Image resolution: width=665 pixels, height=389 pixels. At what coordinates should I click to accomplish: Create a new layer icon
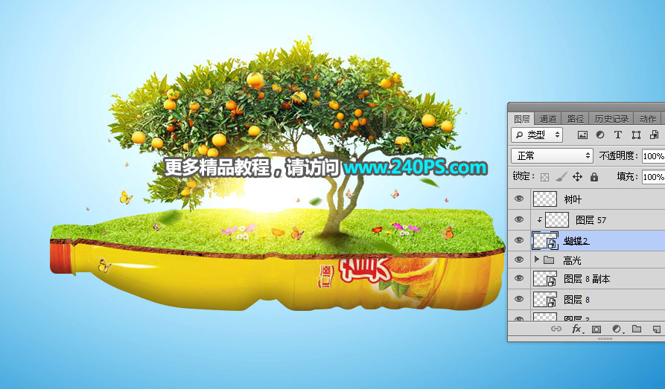tap(657, 329)
